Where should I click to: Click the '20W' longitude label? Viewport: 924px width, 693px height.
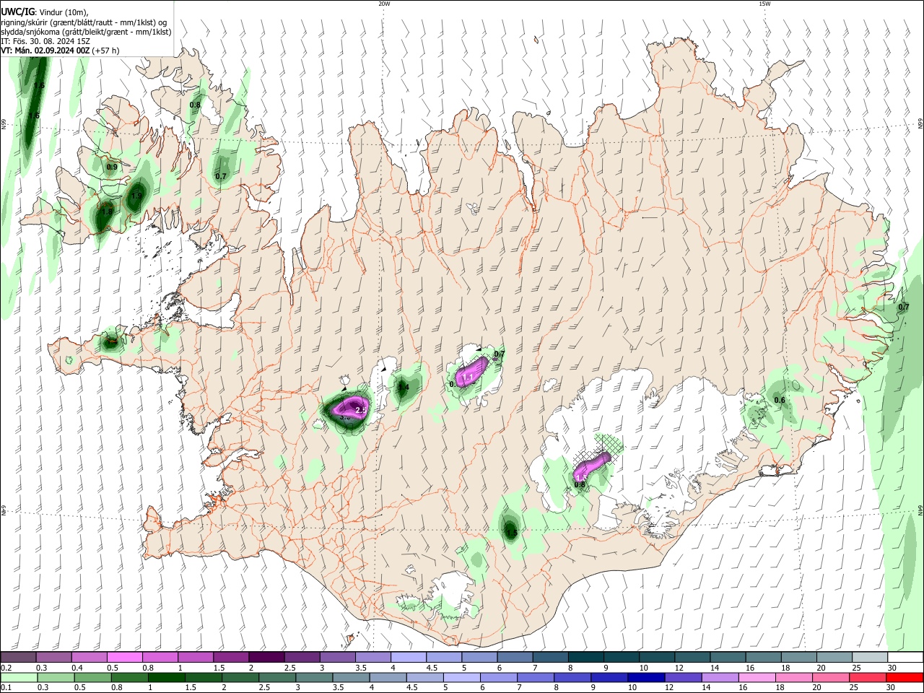point(384,4)
